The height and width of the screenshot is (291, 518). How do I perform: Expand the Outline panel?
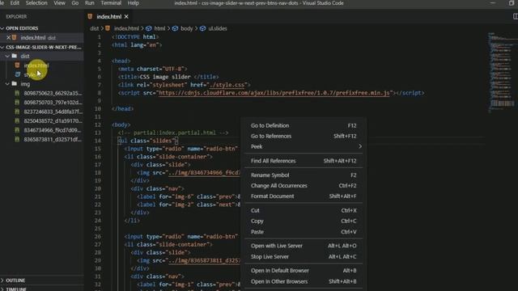pyautogui.click(x=15, y=280)
